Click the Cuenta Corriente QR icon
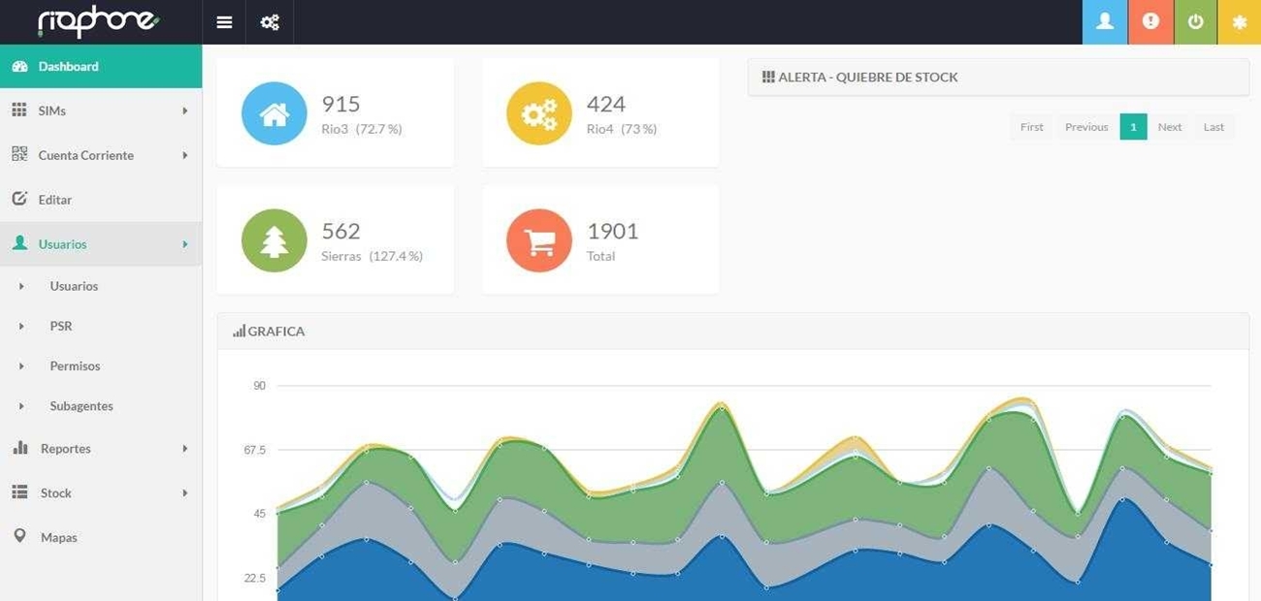 pyautogui.click(x=19, y=154)
